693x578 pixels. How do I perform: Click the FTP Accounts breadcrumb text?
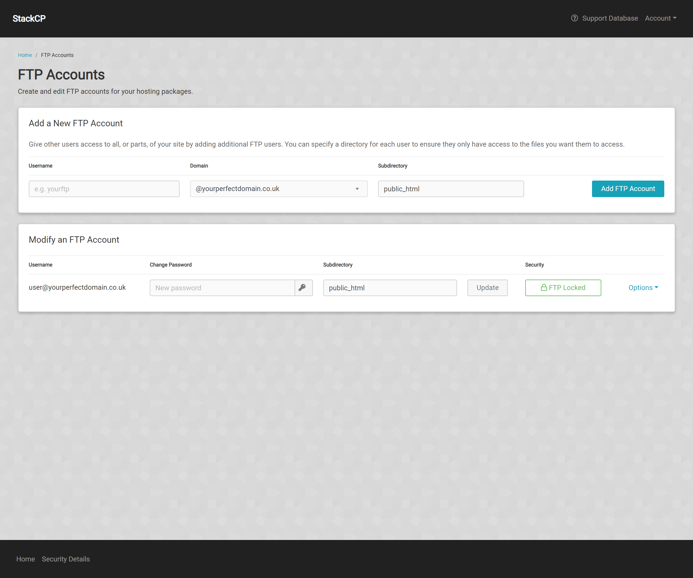point(57,55)
